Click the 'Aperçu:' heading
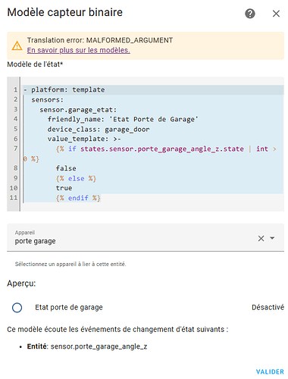This screenshot has height=379, width=288. 21,283
